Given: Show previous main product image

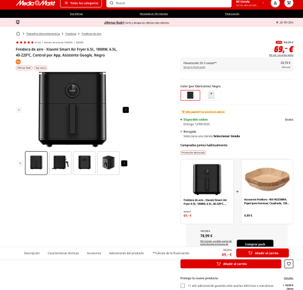Looking at the screenshot, I should point(18,110).
